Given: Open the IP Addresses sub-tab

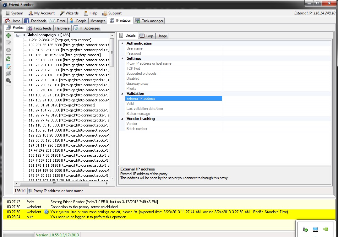Looking at the screenshot, I should point(86,28).
